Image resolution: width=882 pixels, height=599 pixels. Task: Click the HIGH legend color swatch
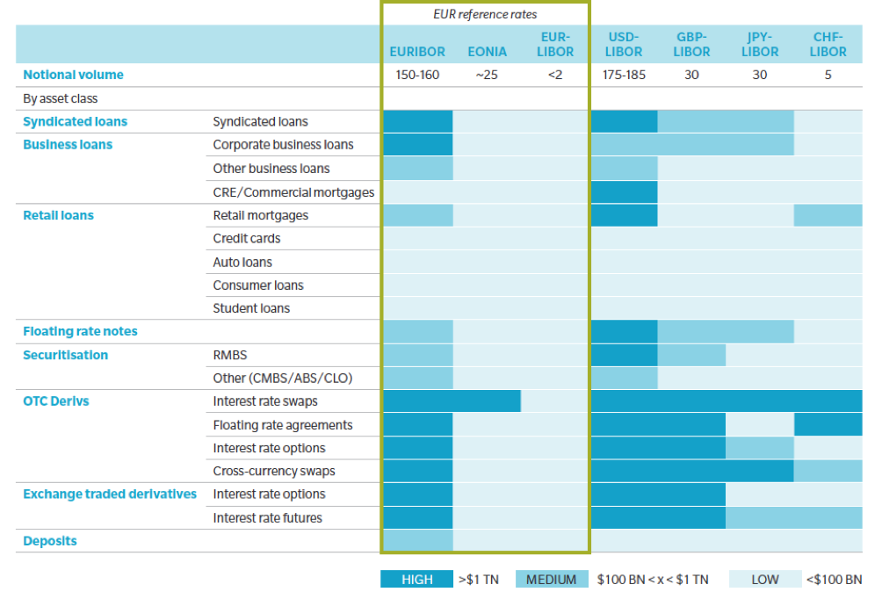417,579
